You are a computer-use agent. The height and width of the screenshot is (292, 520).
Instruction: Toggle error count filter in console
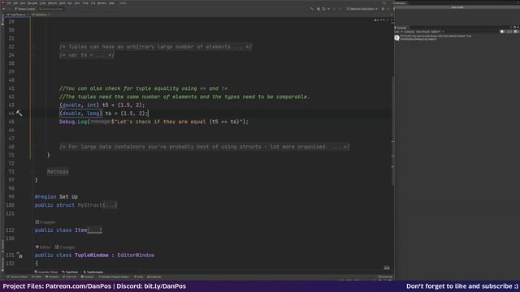pyautogui.click(x=516, y=32)
